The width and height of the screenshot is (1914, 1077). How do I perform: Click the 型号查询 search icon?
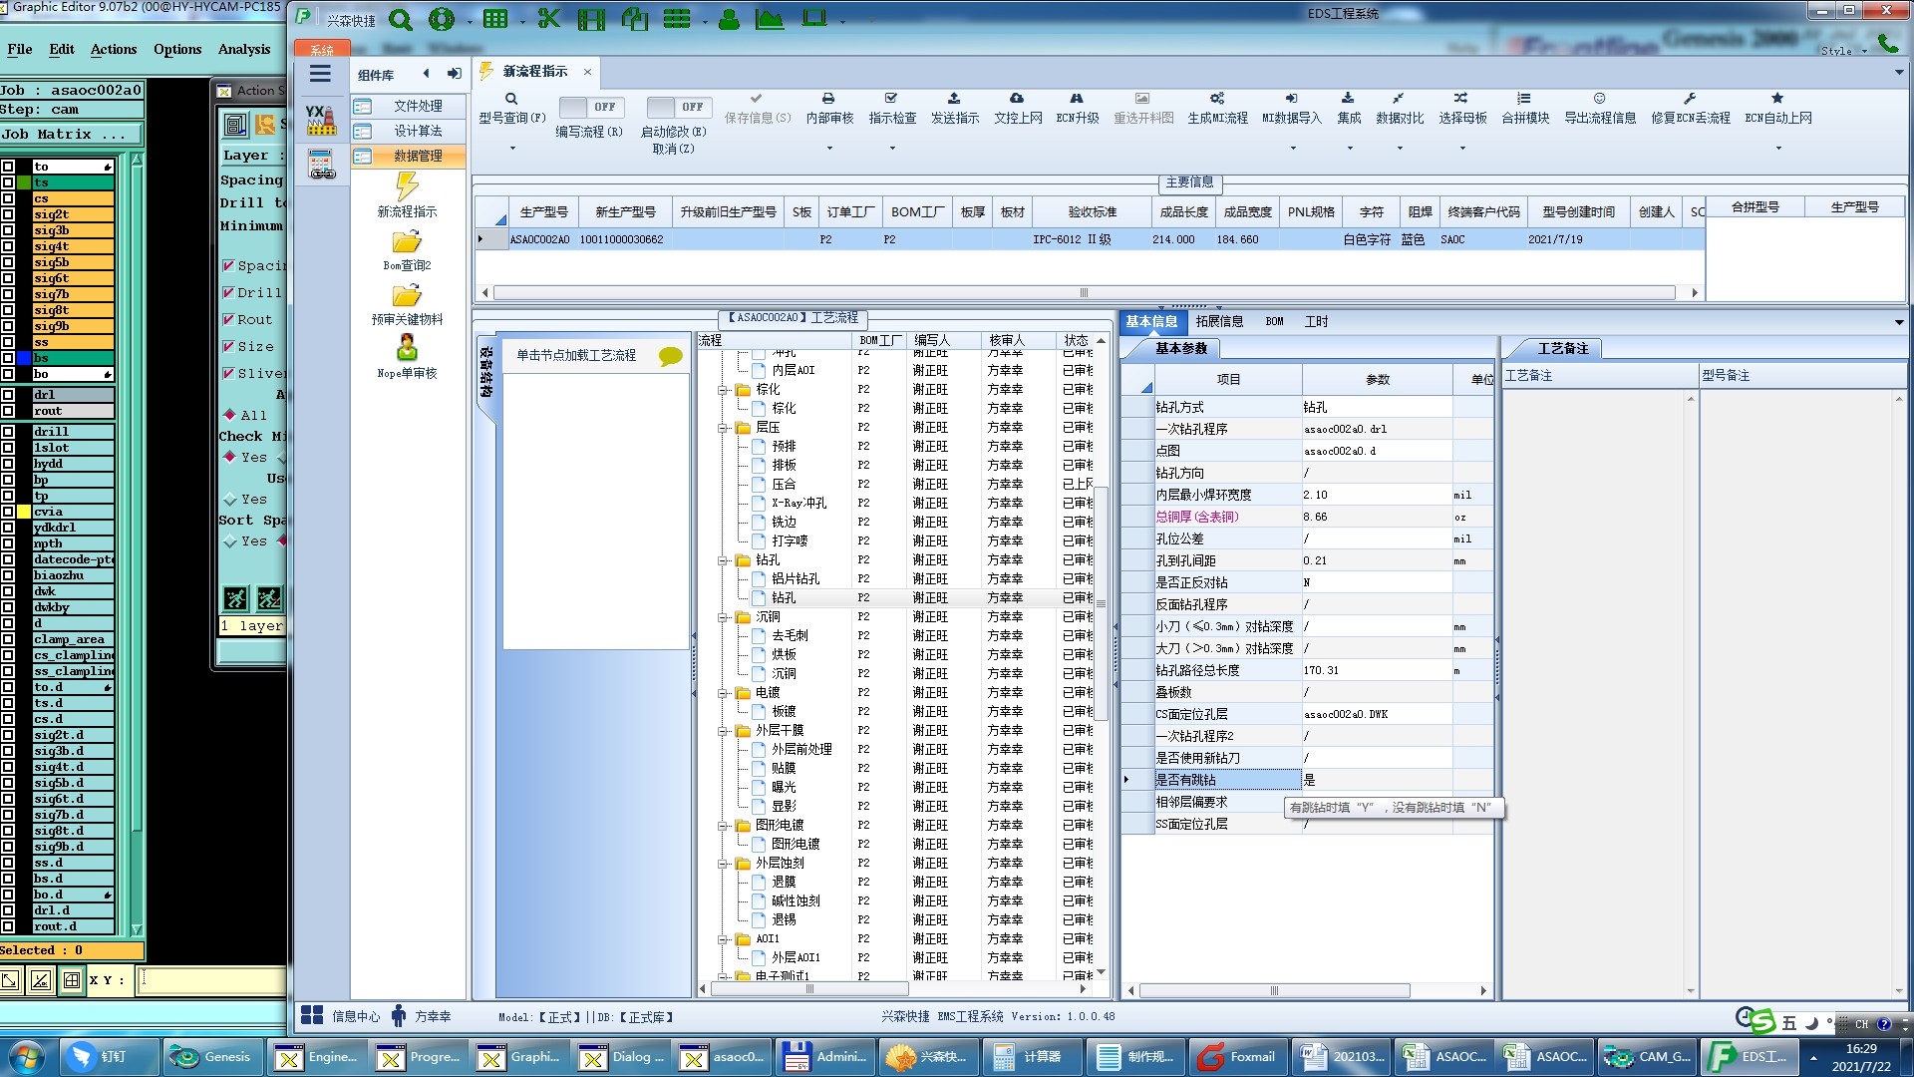tap(511, 99)
